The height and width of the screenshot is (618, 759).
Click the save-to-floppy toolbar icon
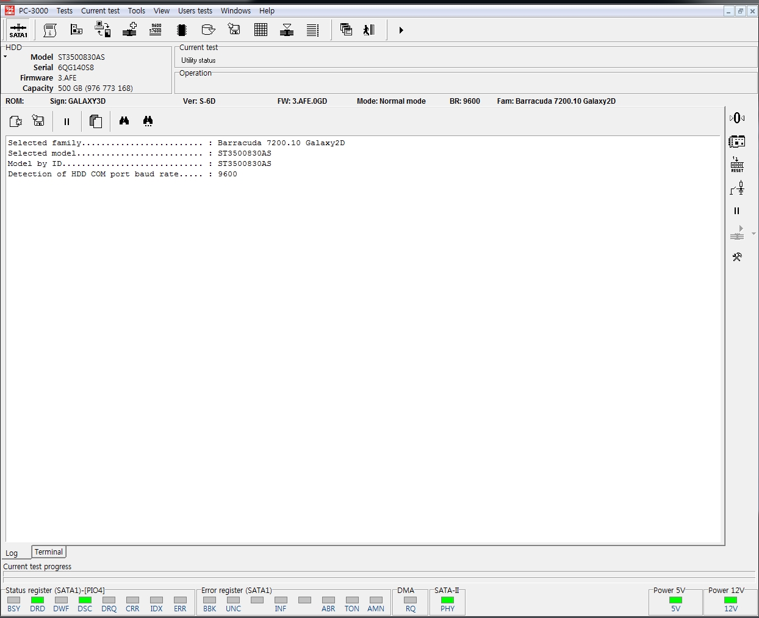point(234,29)
